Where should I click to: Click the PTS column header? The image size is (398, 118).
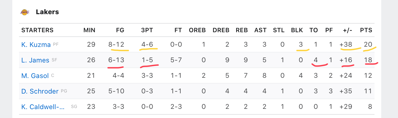tap(366, 30)
